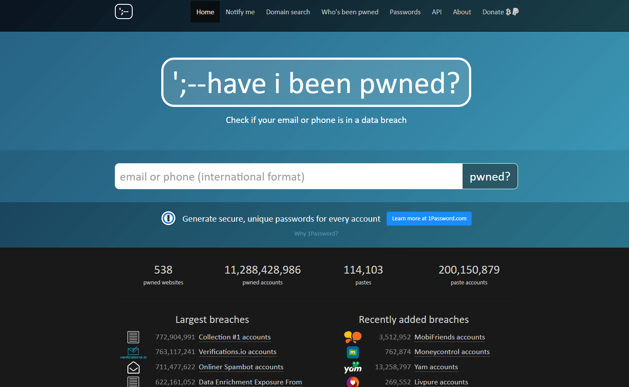Click the Collection #1 breach list icon
This screenshot has width=629, height=387.
134,337
